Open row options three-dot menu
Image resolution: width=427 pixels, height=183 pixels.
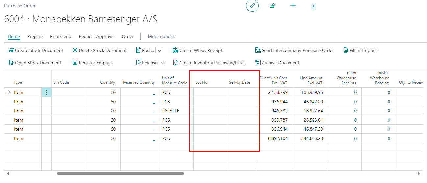(46, 93)
